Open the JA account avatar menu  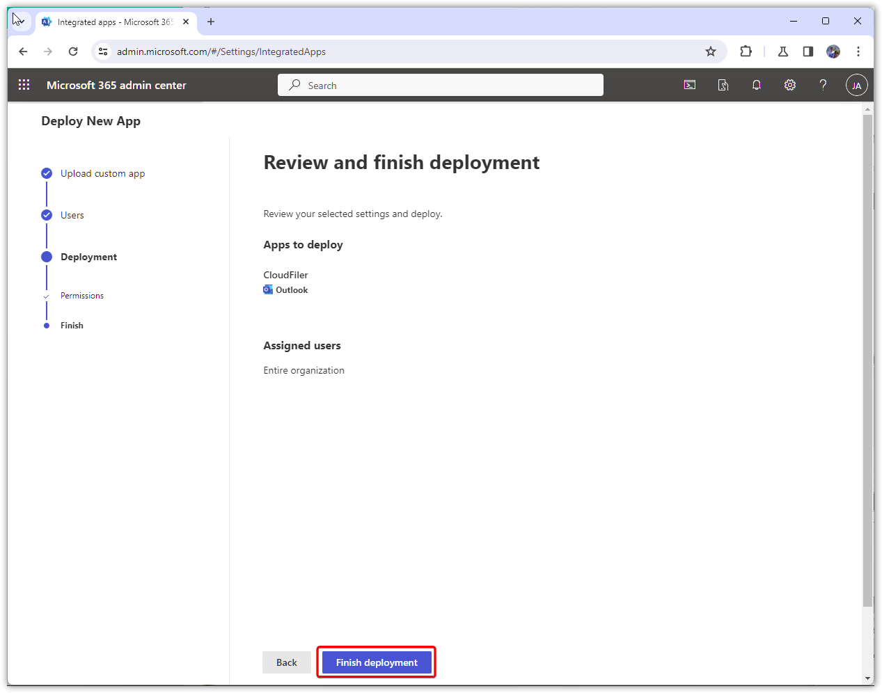coord(857,86)
